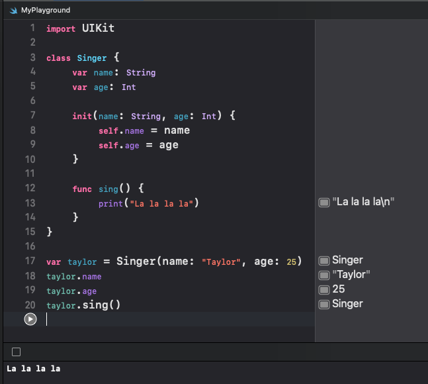Click the 'print' call on line 13

coord(110,203)
